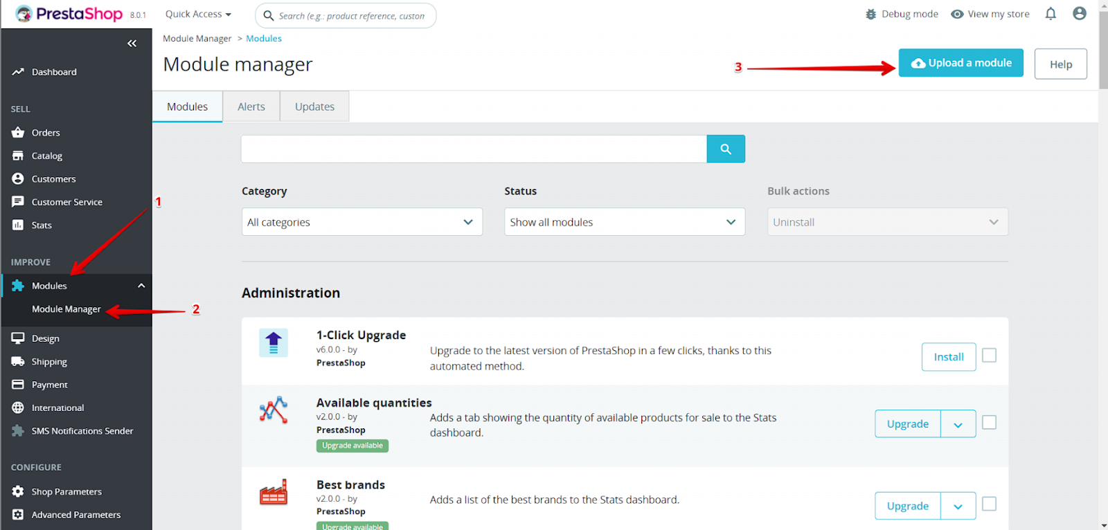Click the Payment card icon
This screenshot has height=530, width=1108.
[x=18, y=385]
